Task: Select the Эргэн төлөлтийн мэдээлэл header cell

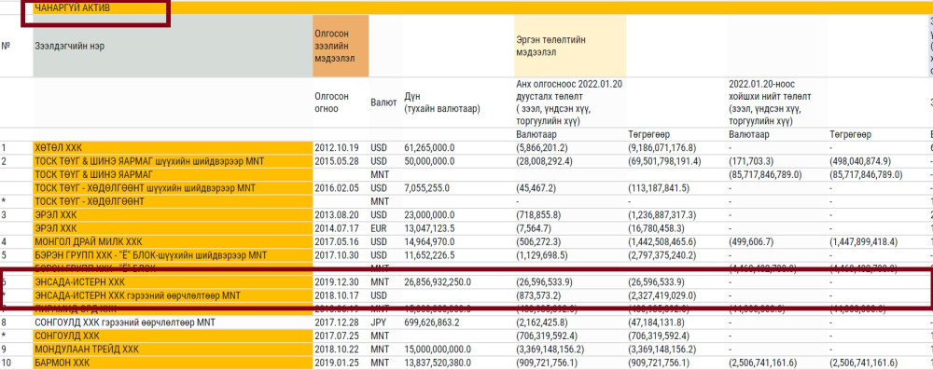Action: click(569, 46)
